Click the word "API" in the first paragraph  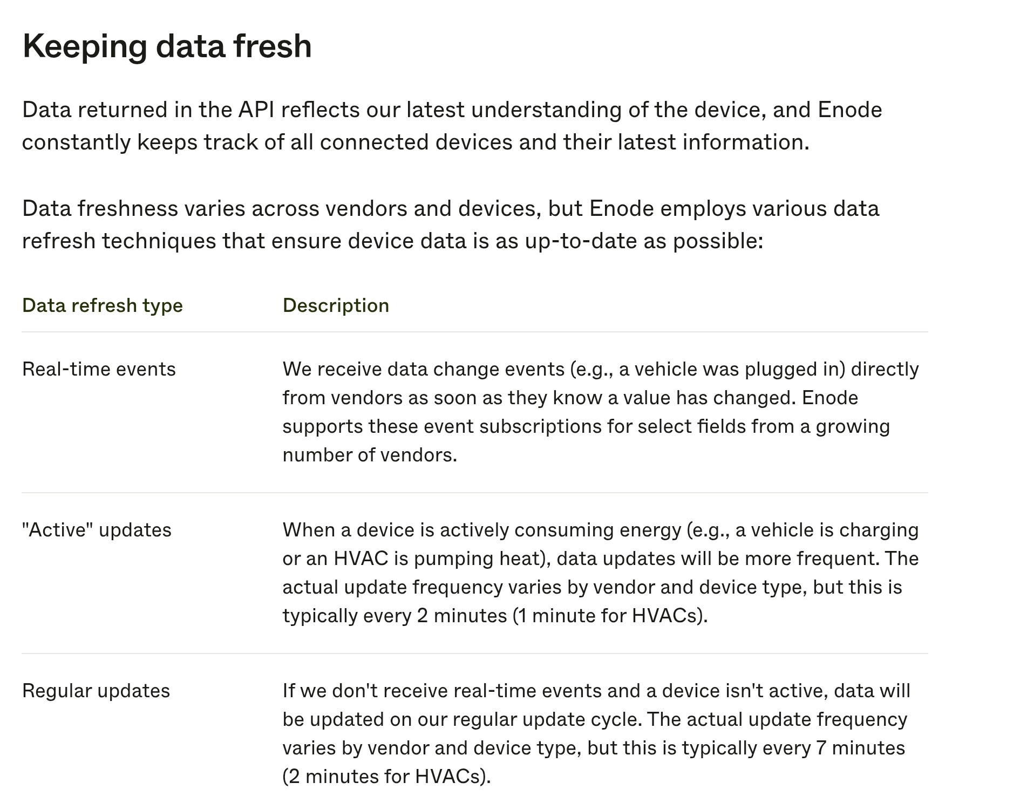(256, 110)
